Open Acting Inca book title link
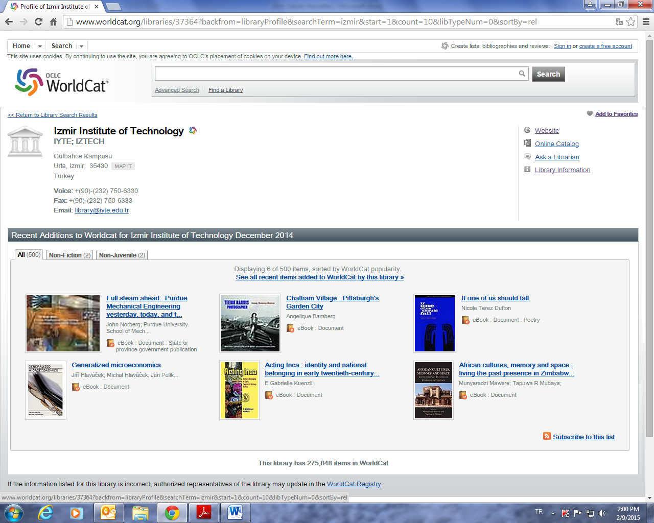This screenshot has height=523, width=654. click(x=322, y=369)
